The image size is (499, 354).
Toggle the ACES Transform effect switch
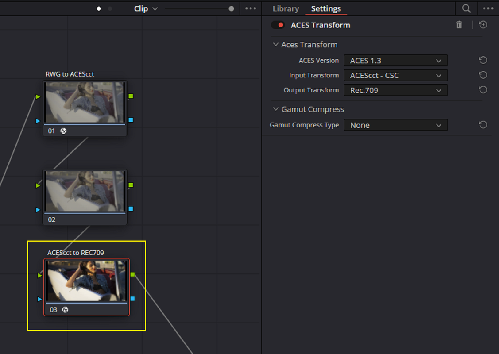(x=278, y=25)
